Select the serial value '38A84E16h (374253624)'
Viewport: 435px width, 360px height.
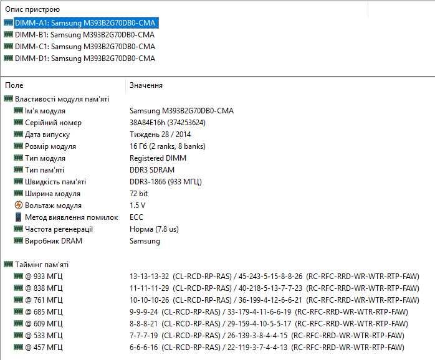click(x=168, y=123)
